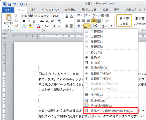
Task: Toggle character shading gray A button
Action: [x=67, y=26]
